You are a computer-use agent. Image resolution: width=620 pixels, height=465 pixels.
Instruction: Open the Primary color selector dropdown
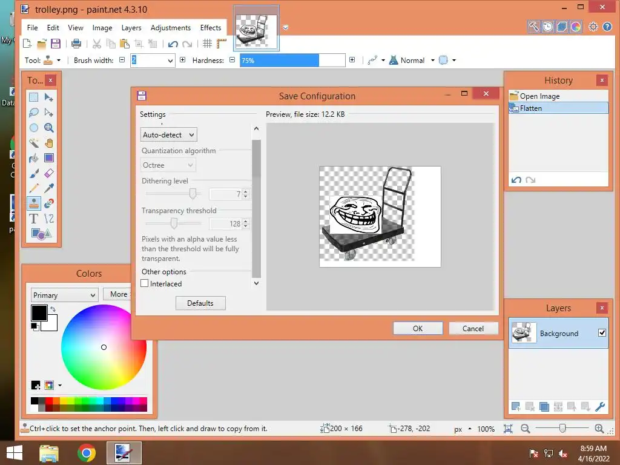pos(64,295)
